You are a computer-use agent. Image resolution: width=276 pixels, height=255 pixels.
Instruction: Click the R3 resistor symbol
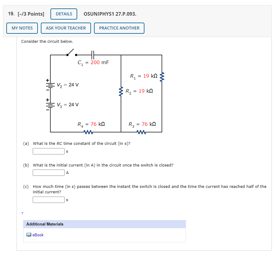(x=141, y=132)
